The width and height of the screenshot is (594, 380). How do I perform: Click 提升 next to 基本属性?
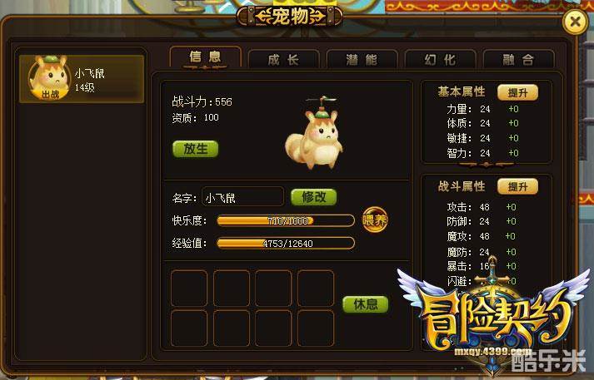coord(517,92)
